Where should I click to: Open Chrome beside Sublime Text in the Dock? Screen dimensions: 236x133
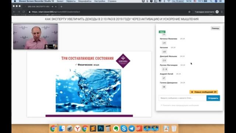85,129
